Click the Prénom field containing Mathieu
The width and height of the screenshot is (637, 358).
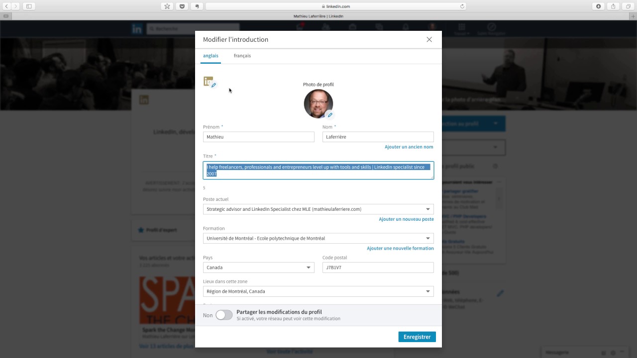259,137
